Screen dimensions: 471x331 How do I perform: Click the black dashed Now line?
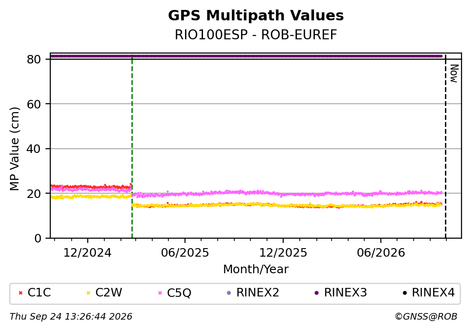pos(445,147)
